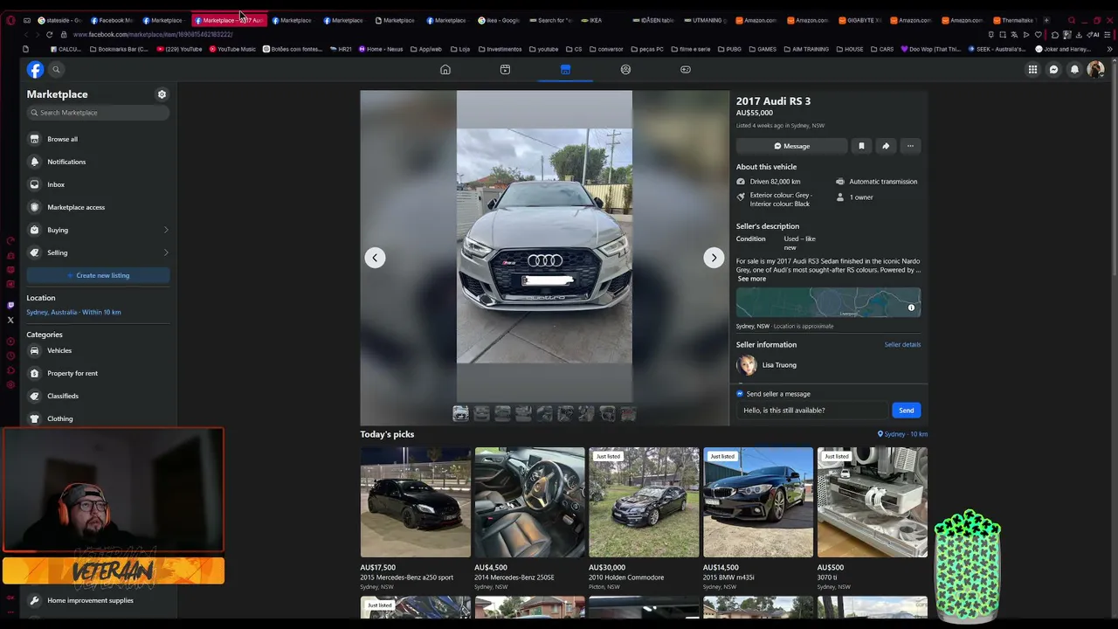The width and height of the screenshot is (1118, 629).
Task: Open Marketplace access in sidebar
Action: (98, 207)
